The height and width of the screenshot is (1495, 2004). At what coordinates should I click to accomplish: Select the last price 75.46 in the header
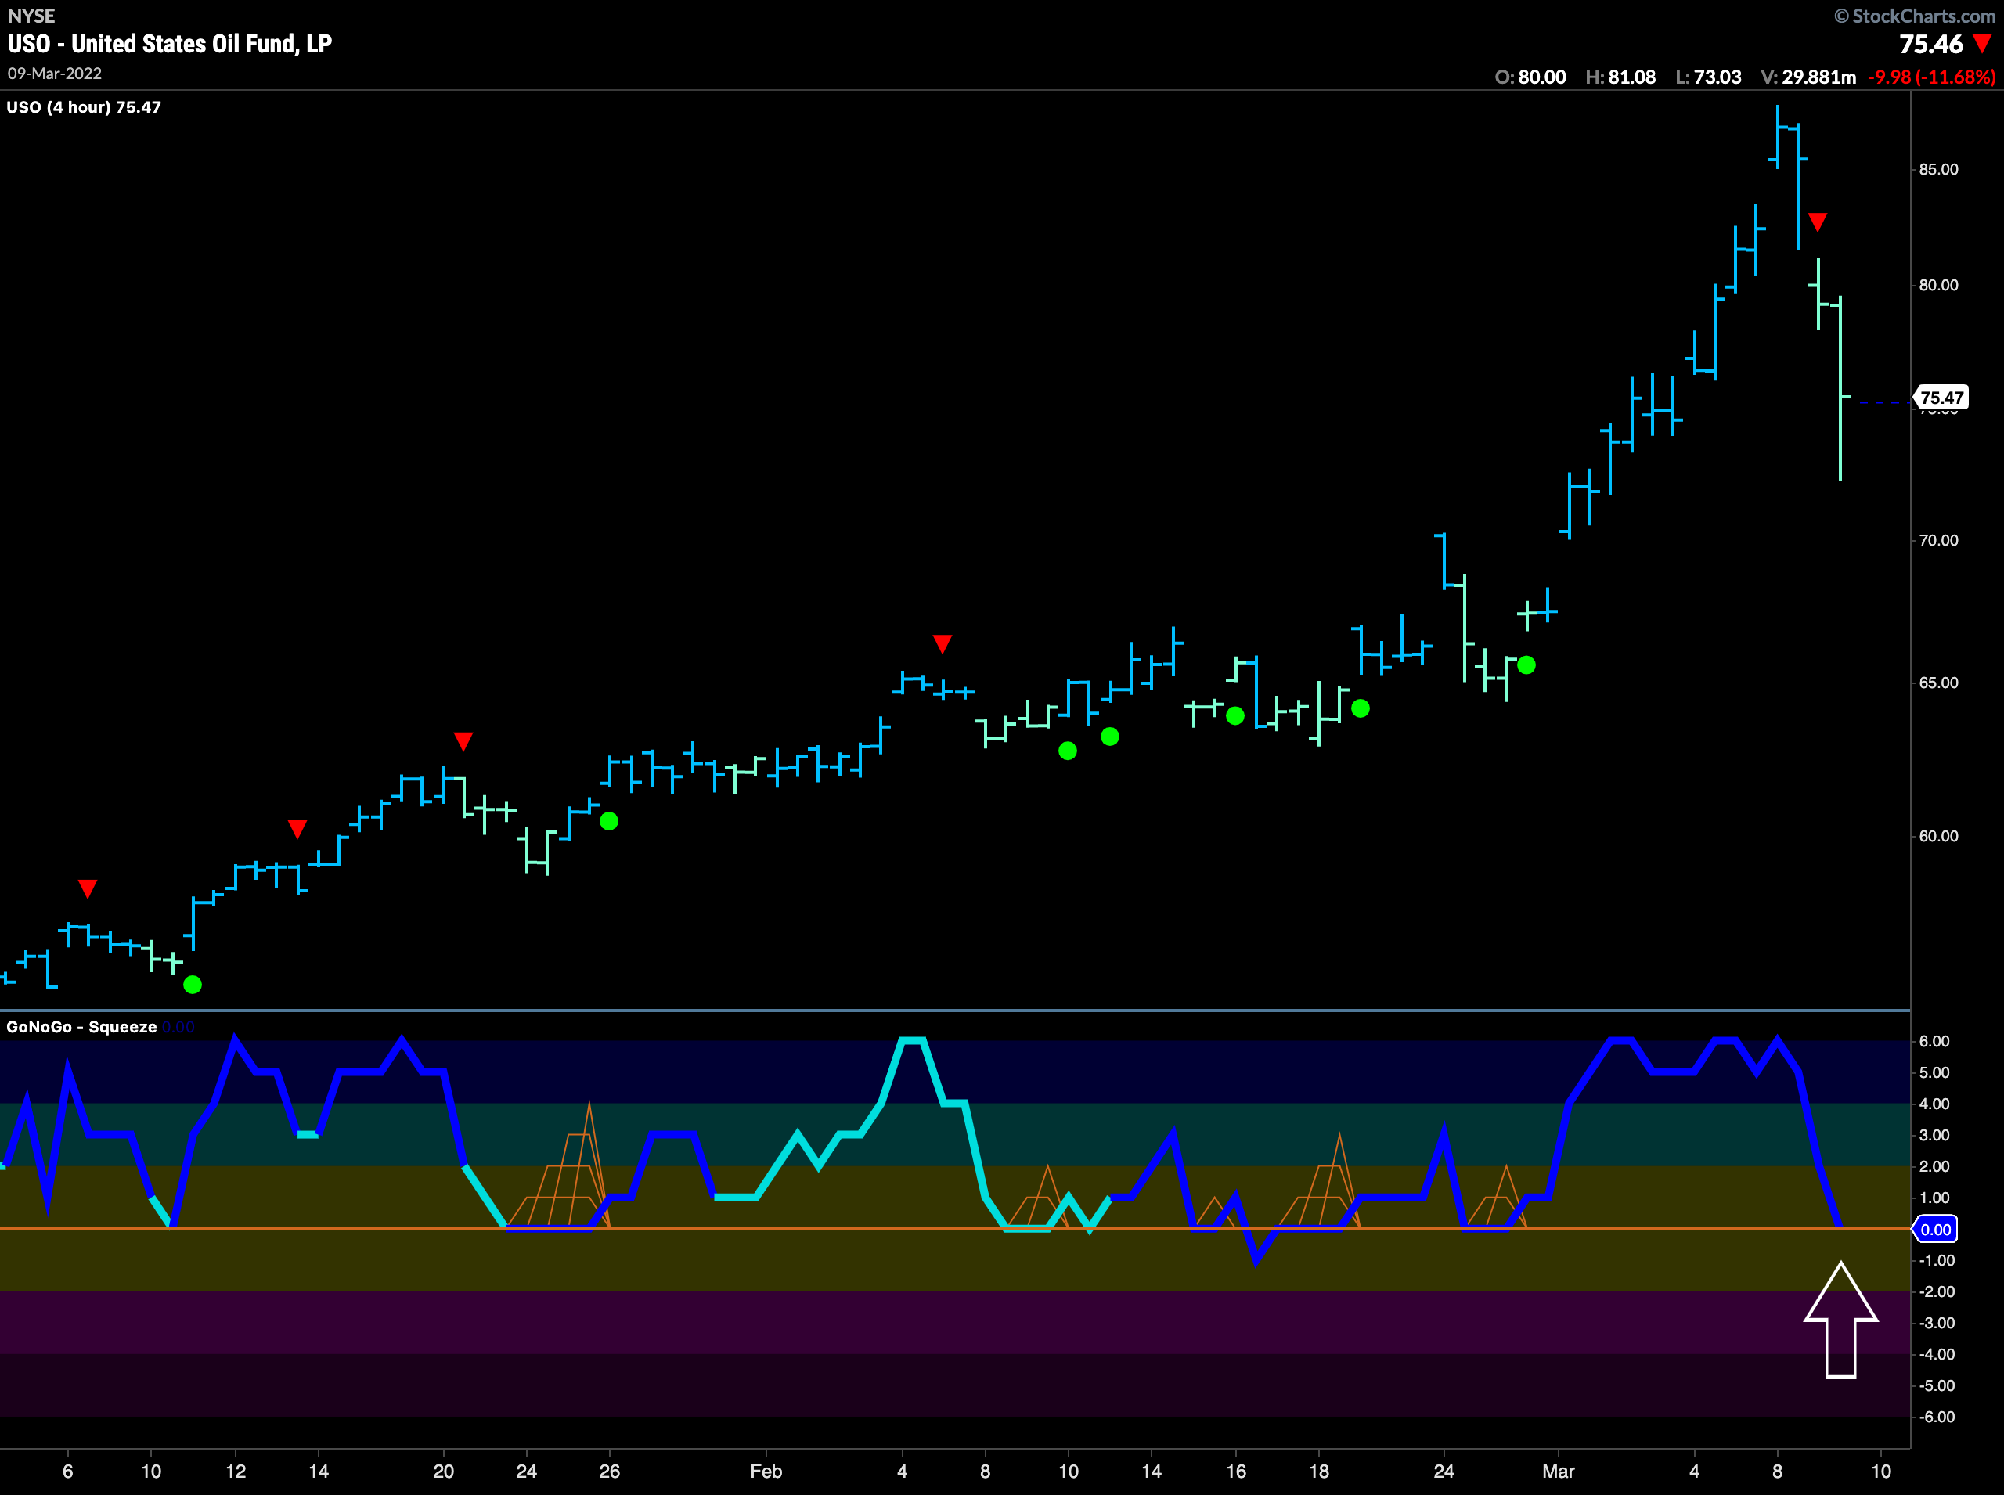coord(1930,43)
